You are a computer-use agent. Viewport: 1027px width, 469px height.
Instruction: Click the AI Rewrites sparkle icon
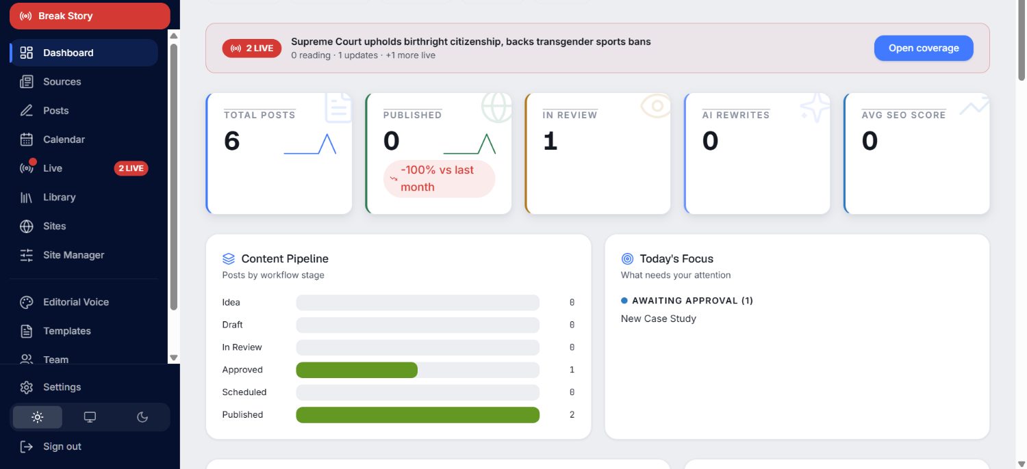point(815,107)
